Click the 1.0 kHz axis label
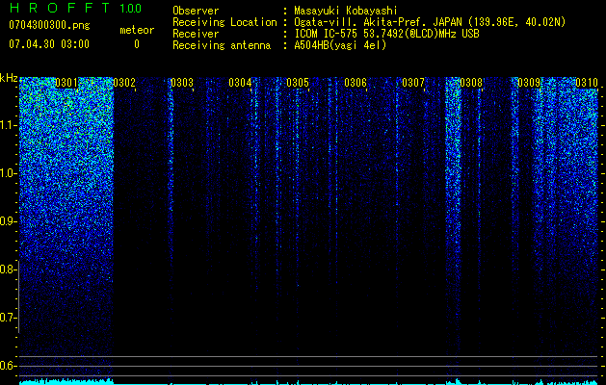606x385 pixels. pyautogui.click(x=8, y=173)
